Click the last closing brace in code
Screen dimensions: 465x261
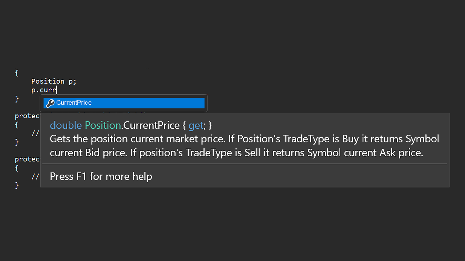click(17, 185)
